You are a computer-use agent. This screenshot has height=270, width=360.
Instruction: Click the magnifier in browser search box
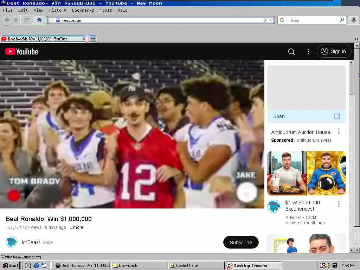click(342, 20)
